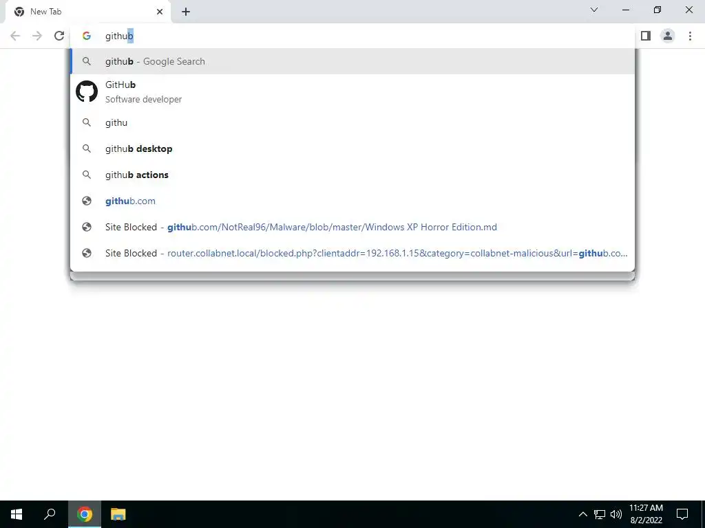Choose 'github desktop' search suggestion
Image resolution: width=705 pixels, height=528 pixels.
pyautogui.click(x=352, y=148)
